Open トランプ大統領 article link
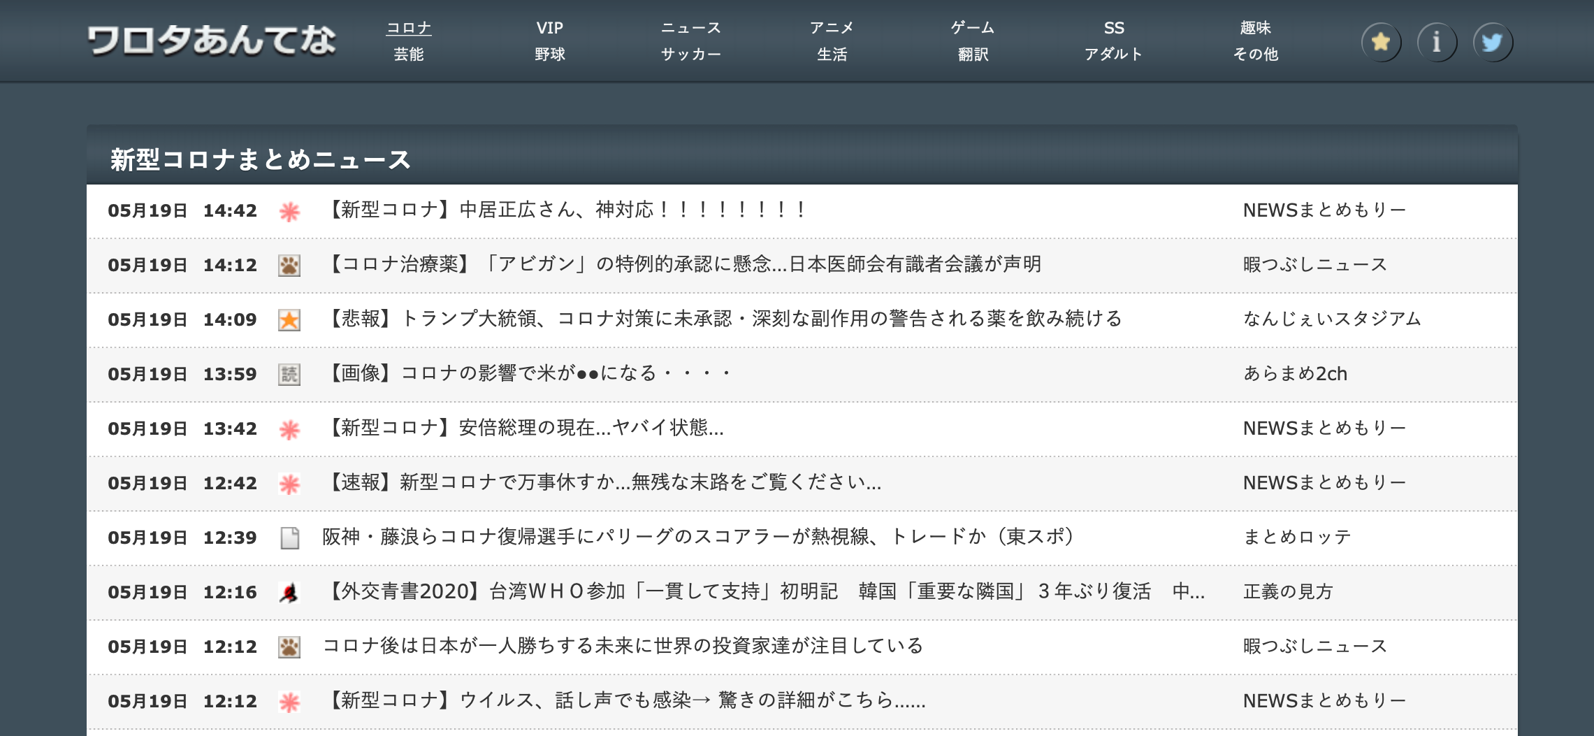 click(722, 319)
